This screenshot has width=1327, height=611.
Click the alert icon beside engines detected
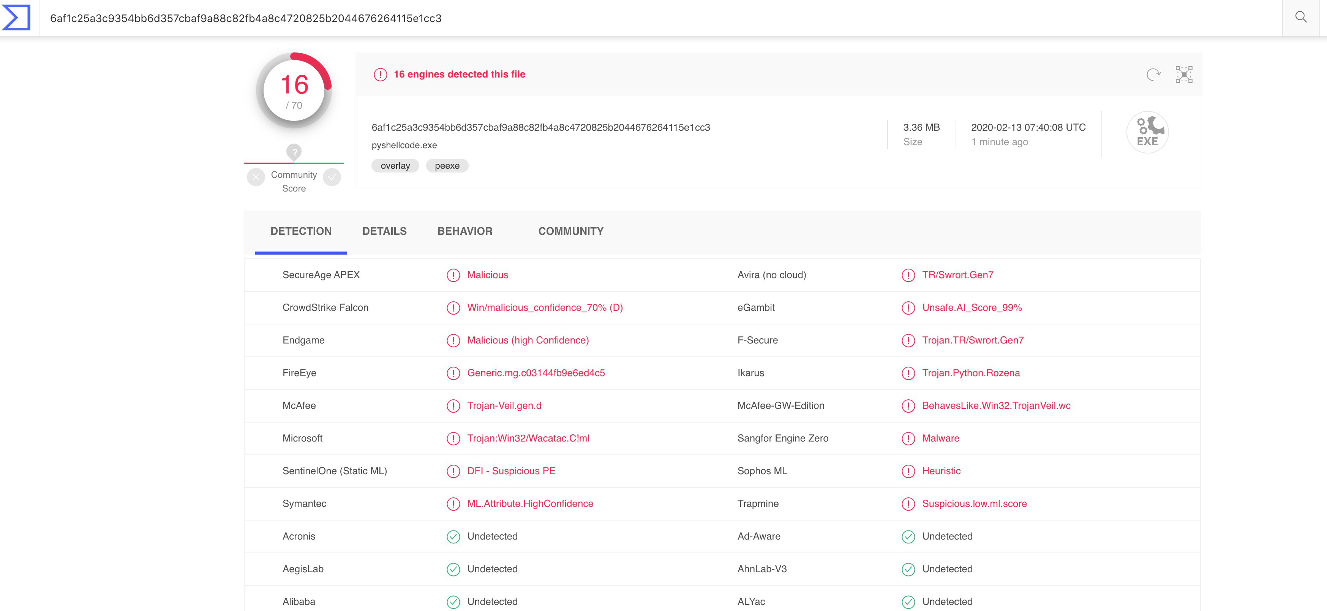(380, 75)
